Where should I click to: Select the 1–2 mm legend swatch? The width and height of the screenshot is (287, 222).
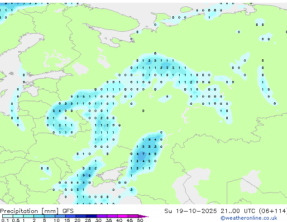tap(29, 216)
